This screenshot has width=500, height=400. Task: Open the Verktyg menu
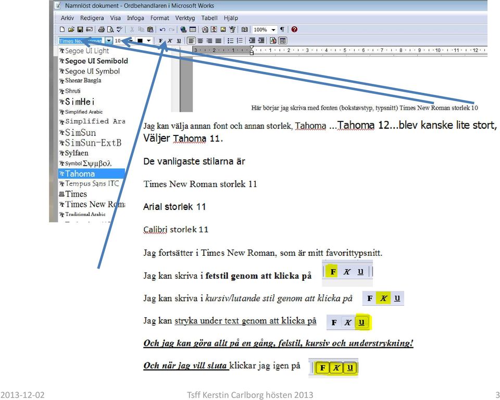click(185, 18)
